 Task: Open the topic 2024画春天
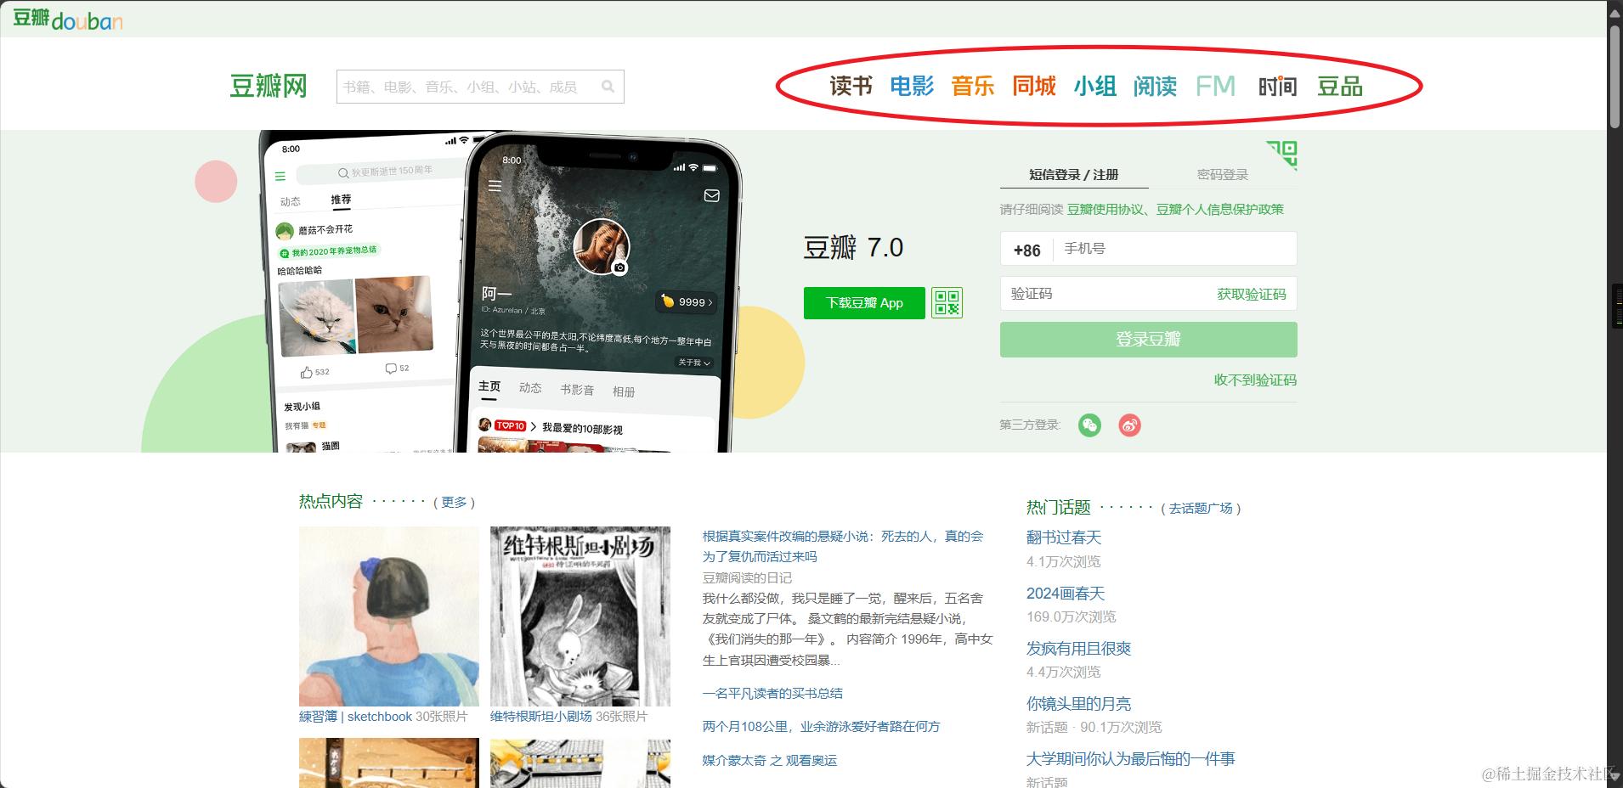[1066, 594]
